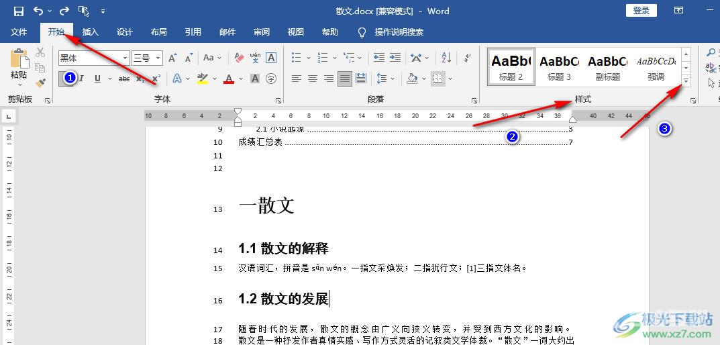Click the decrease indent icon
720x345 pixels.
click(379, 58)
